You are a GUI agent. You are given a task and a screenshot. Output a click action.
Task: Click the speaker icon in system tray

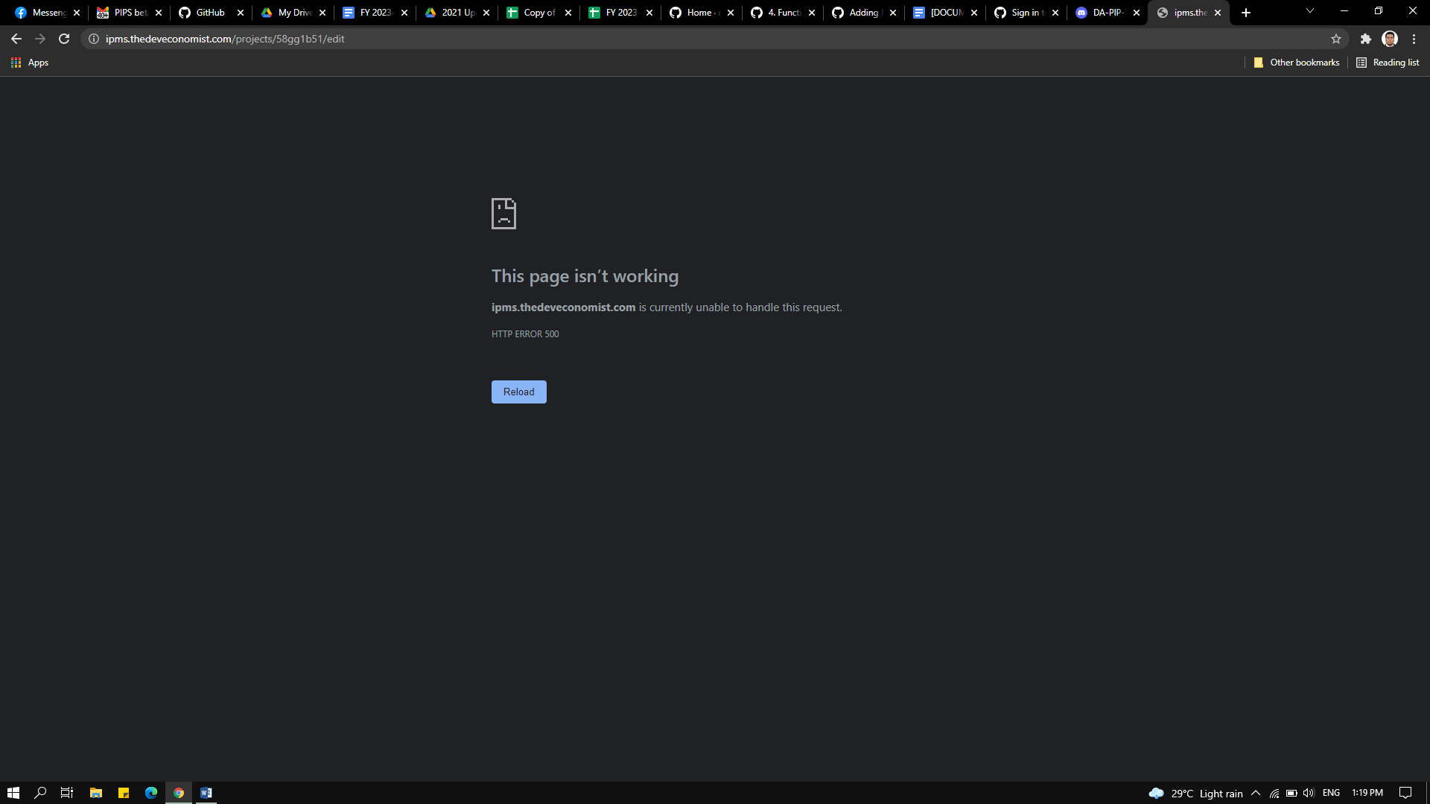click(x=1310, y=792)
